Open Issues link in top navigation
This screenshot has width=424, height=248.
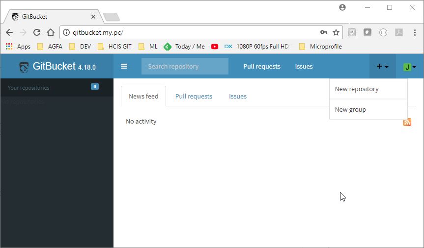pyautogui.click(x=304, y=67)
